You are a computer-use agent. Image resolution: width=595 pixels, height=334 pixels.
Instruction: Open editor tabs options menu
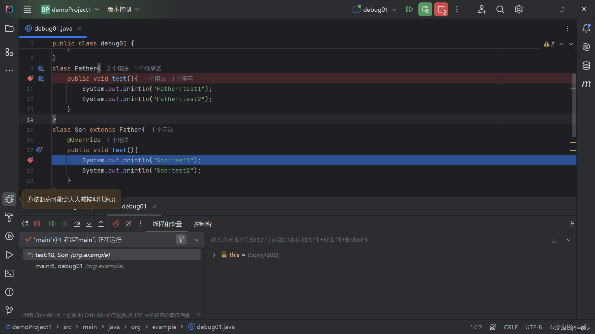568,28
